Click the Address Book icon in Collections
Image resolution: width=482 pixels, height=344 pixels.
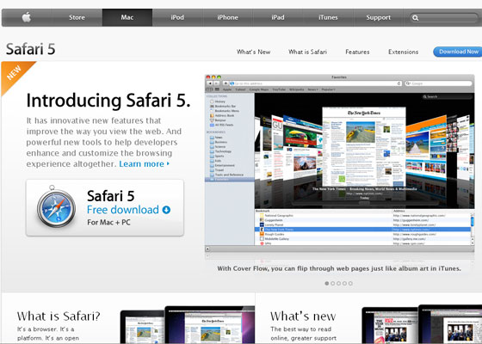click(x=212, y=115)
